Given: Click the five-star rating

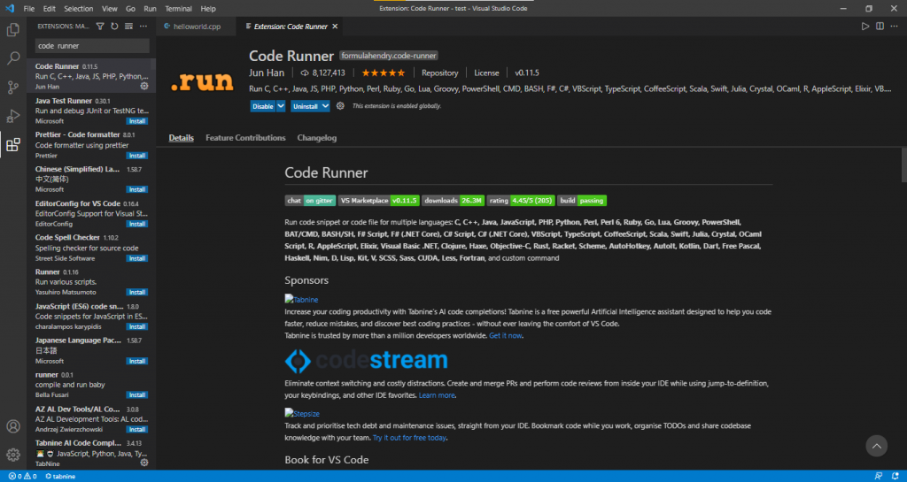Looking at the screenshot, I should click(384, 73).
